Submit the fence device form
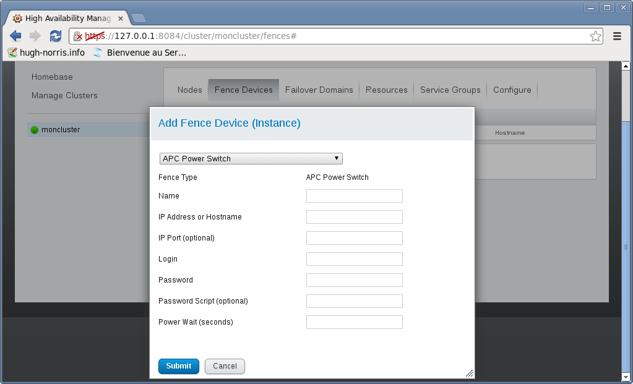The image size is (633, 384). pyautogui.click(x=178, y=366)
